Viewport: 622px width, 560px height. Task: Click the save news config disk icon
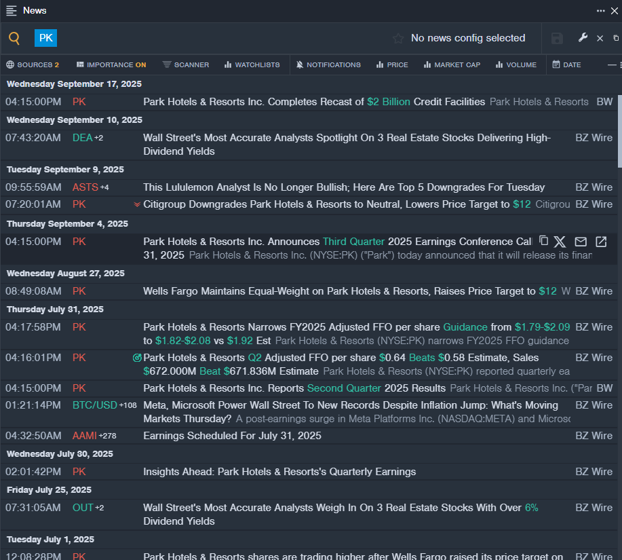557,39
